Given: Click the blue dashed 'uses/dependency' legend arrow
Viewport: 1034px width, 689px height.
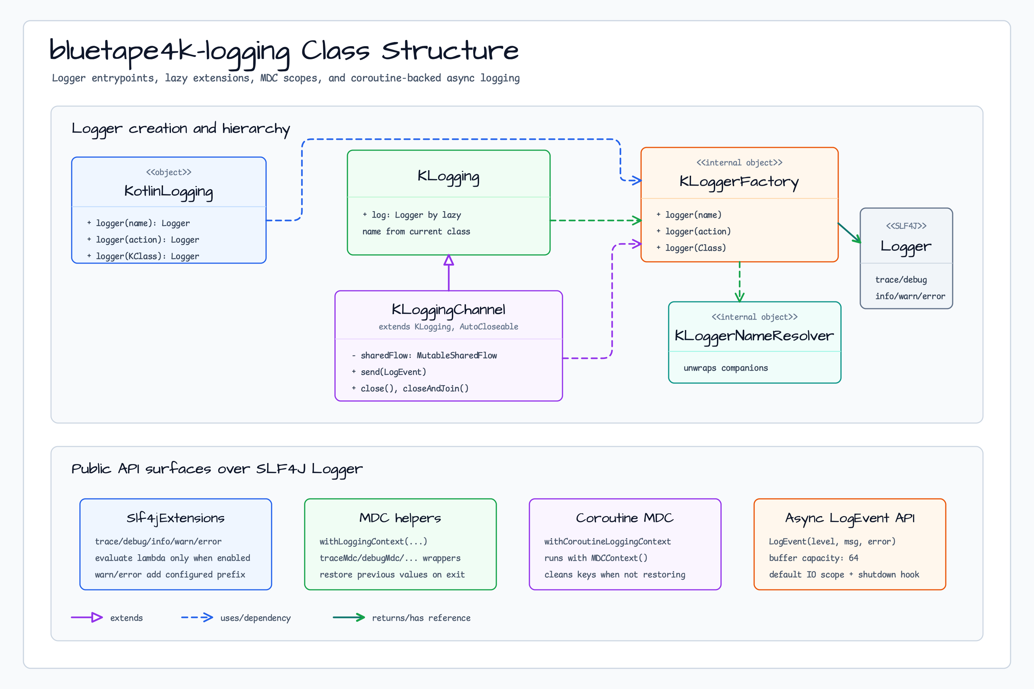Looking at the screenshot, I should pyautogui.click(x=197, y=617).
